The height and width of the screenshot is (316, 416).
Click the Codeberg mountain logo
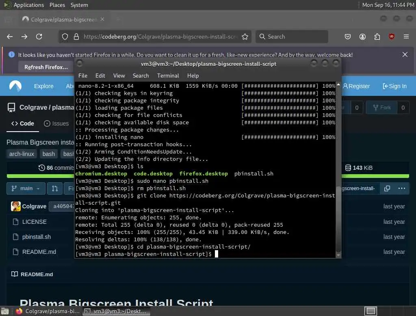click(15, 86)
